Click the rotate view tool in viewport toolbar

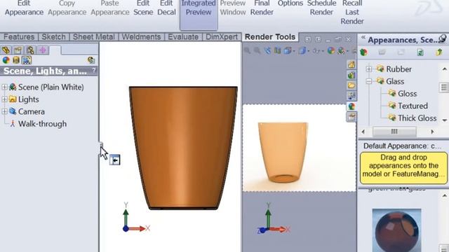click(x=267, y=51)
